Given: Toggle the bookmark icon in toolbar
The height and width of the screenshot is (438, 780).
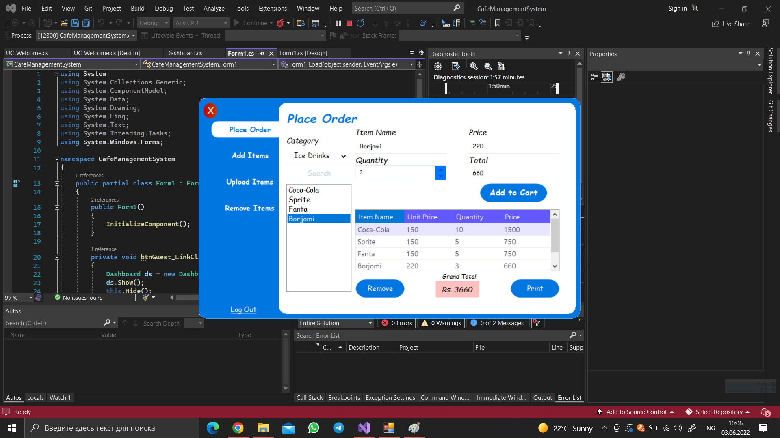Looking at the screenshot, I should click(x=497, y=23).
